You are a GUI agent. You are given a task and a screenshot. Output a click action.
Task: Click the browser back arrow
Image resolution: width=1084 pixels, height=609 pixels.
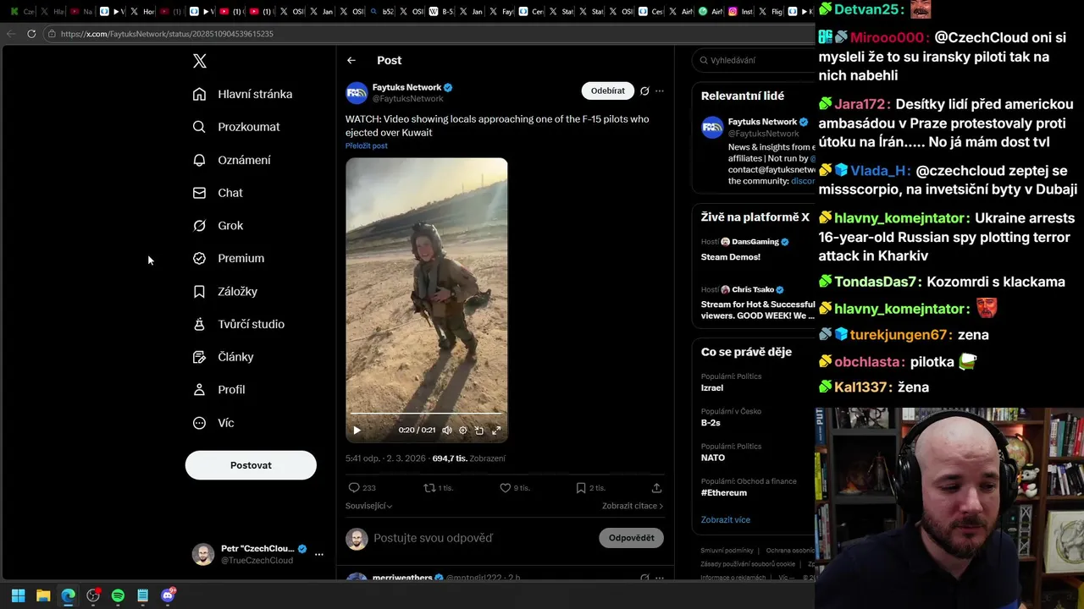(x=10, y=34)
